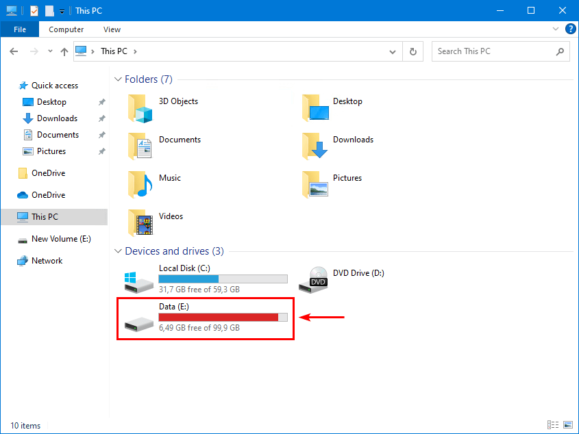Select the Videos folder icon
The image size is (579, 434).
coord(140,223)
